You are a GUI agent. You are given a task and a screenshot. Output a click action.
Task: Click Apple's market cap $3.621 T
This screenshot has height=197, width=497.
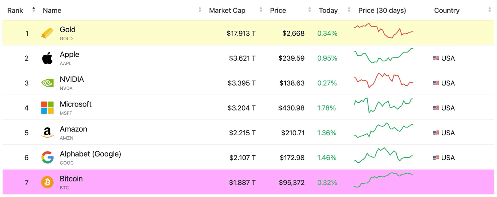click(x=242, y=58)
